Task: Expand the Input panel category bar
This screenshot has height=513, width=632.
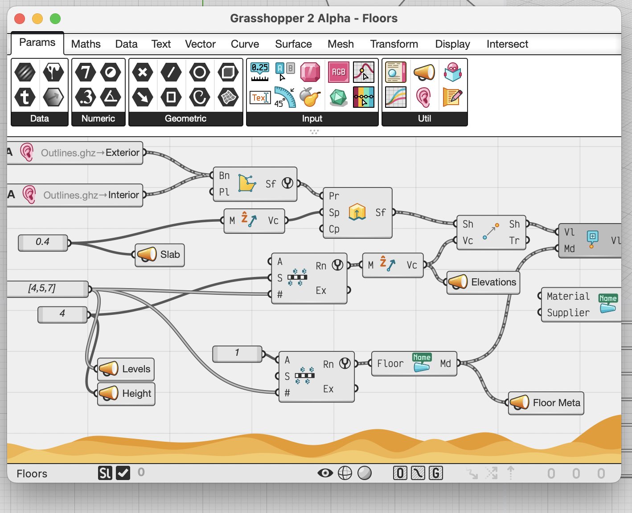Action: [312, 118]
